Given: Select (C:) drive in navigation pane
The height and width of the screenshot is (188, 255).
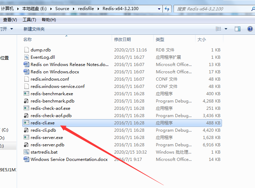Looking at the screenshot, I should tap(5, 130).
